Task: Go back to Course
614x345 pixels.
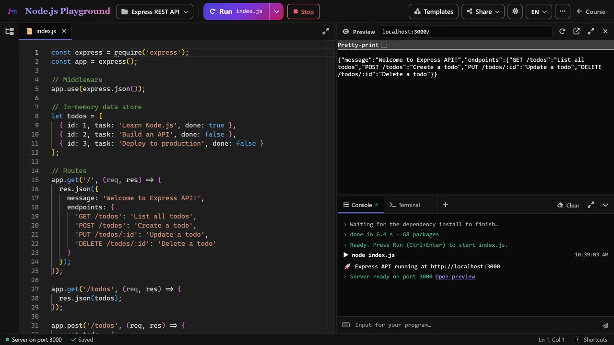Action: point(591,11)
